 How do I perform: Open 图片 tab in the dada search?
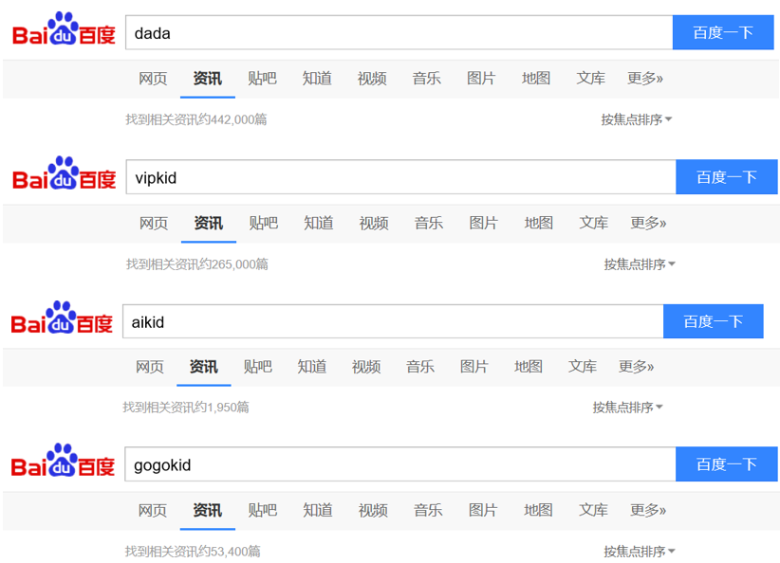pos(481,79)
